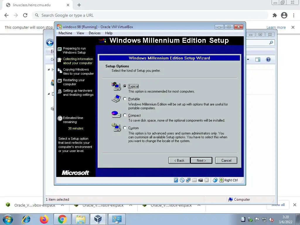Click the Explorer search magnifier icon

click(271, 42)
